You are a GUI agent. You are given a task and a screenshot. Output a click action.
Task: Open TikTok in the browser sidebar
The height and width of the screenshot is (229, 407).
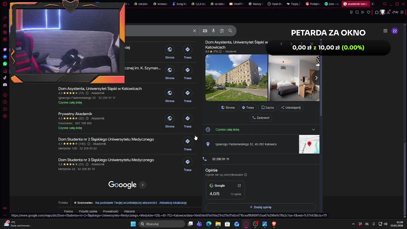coord(5,78)
